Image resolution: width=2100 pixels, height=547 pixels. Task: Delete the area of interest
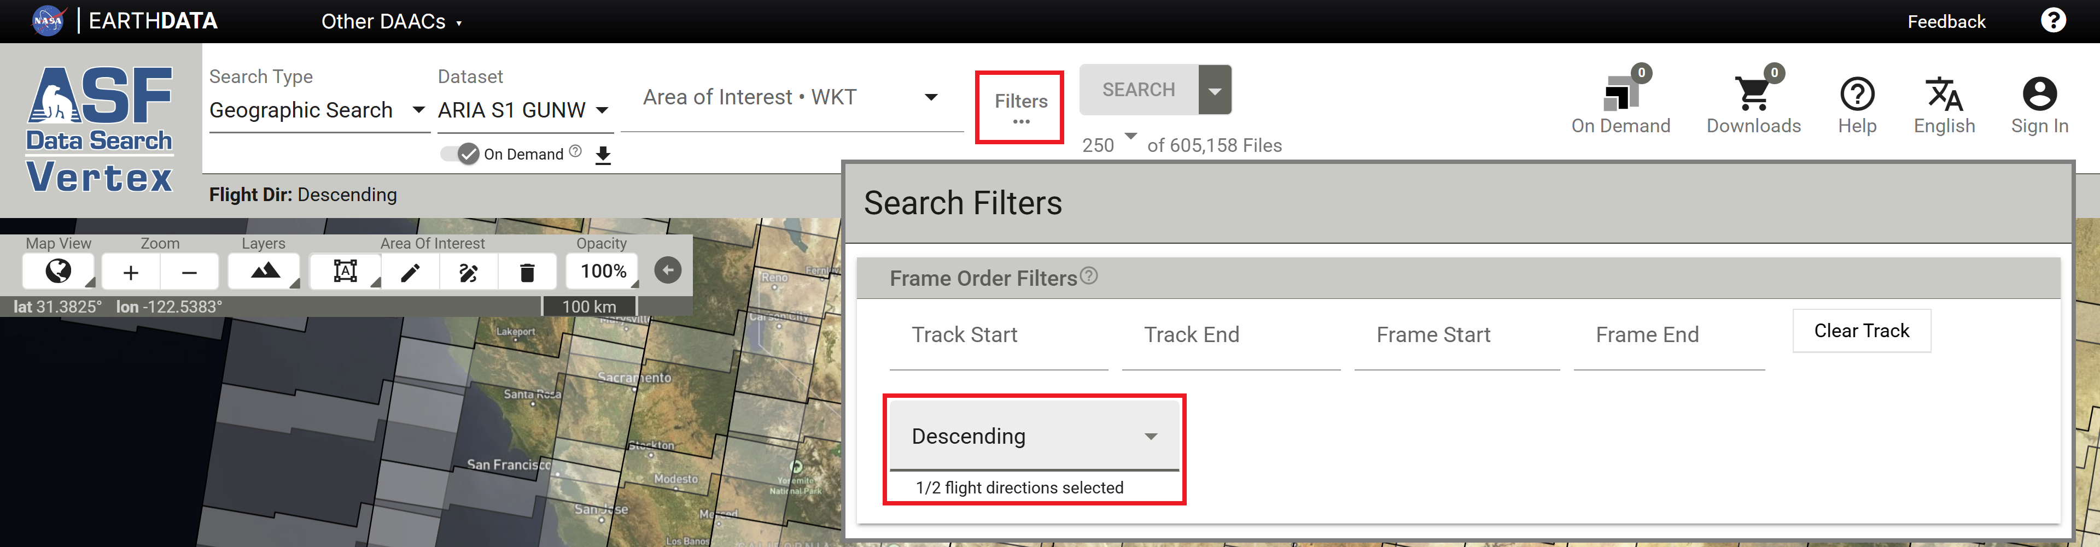click(527, 272)
